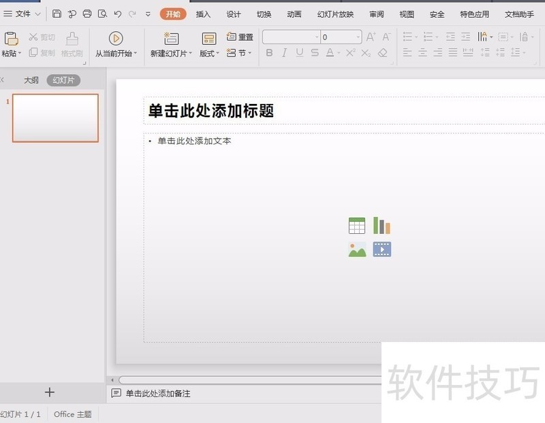
Task: Open the font size dropdown
Action: (358, 37)
